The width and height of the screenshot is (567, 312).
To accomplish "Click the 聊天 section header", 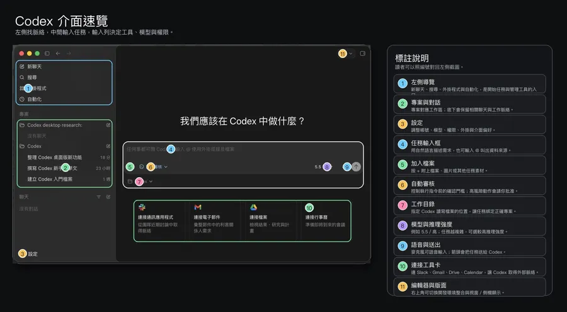I will pos(24,197).
